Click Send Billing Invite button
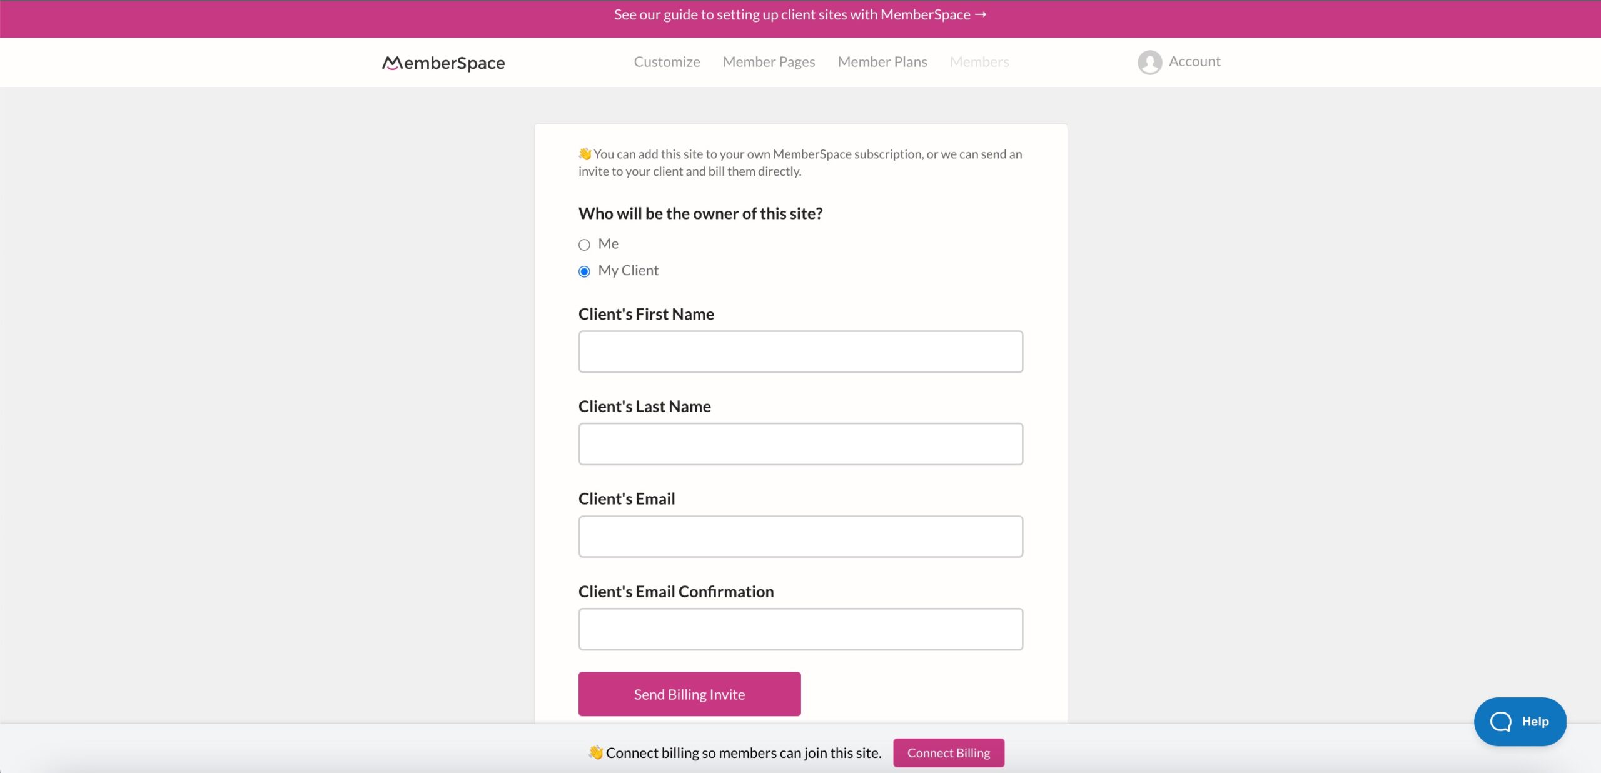 tap(689, 694)
